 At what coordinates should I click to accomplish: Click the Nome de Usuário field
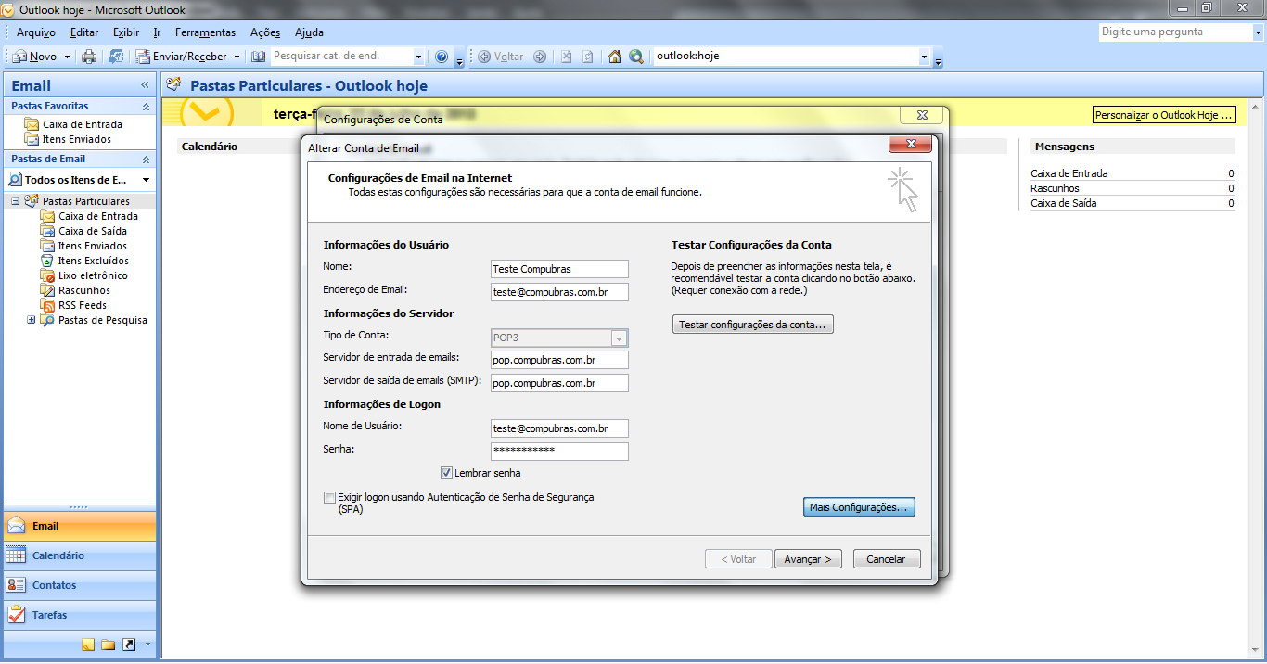tap(559, 428)
